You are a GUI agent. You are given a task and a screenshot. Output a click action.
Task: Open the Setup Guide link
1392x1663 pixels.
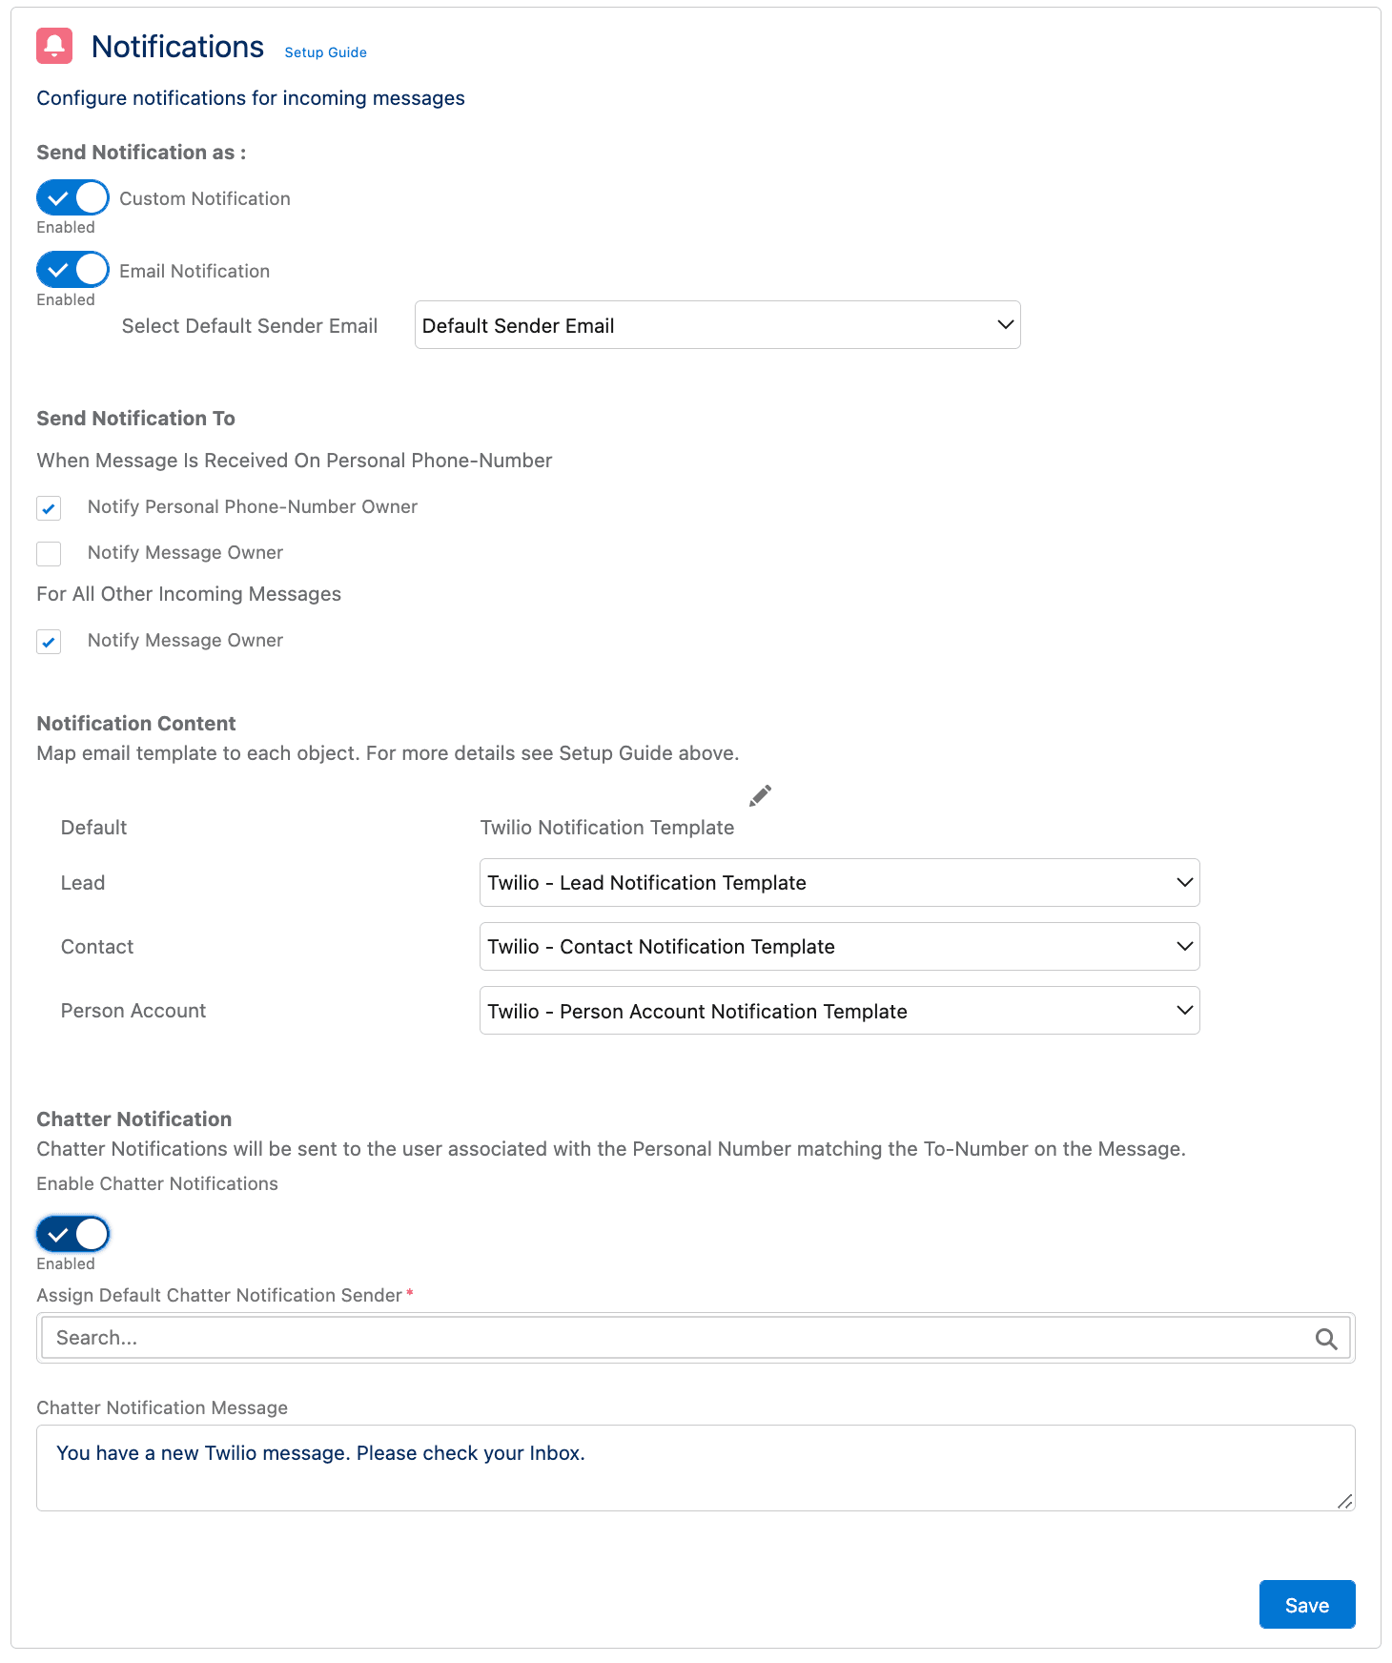[x=325, y=52]
